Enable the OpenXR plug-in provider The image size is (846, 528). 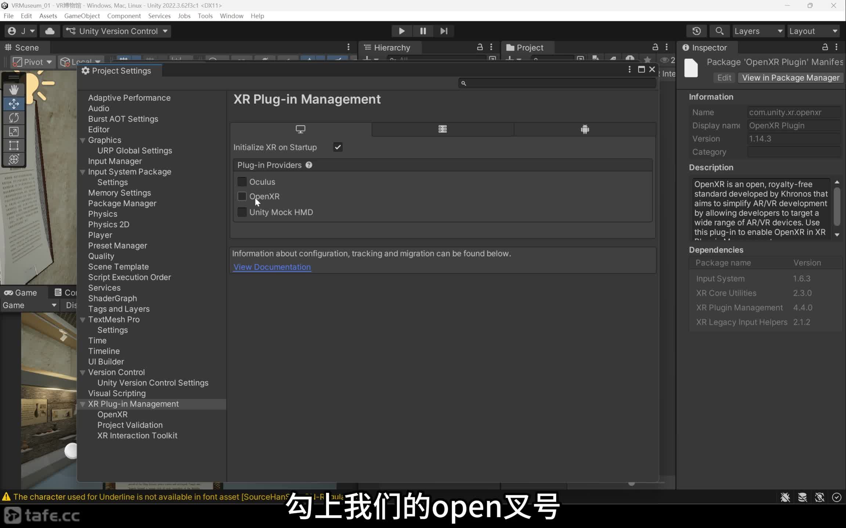(x=242, y=197)
